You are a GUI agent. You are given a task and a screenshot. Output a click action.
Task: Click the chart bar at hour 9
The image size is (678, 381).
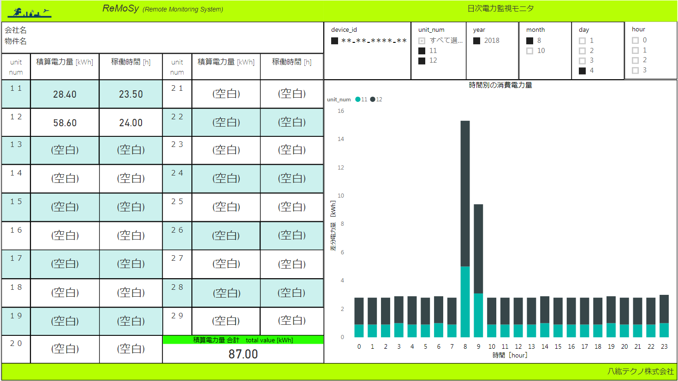[x=478, y=249]
